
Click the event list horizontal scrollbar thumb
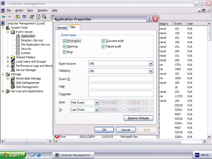tap(120, 141)
